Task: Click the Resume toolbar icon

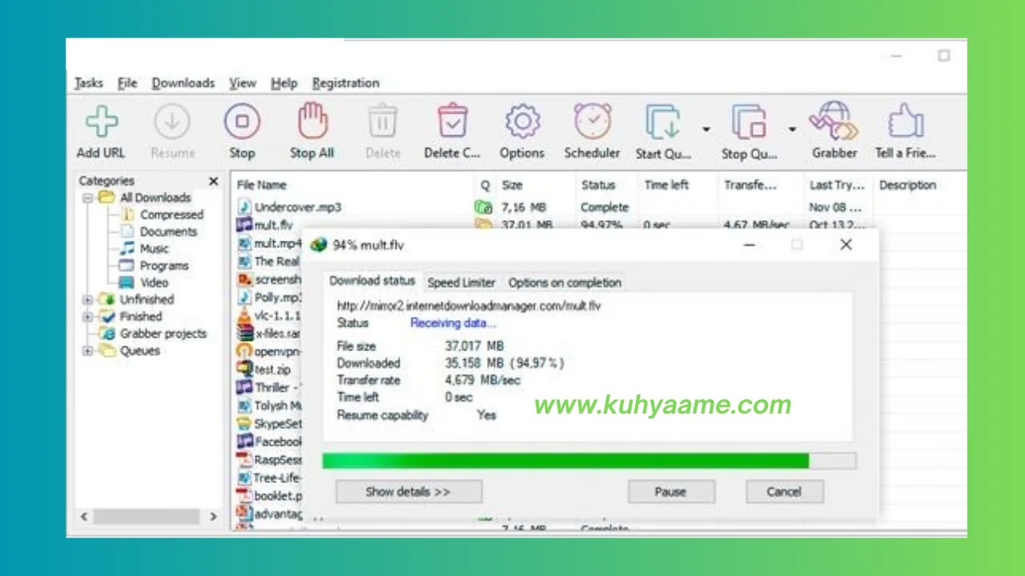Action: 172,122
